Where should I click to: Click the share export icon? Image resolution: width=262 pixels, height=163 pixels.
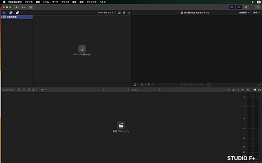[x=258, y=7]
